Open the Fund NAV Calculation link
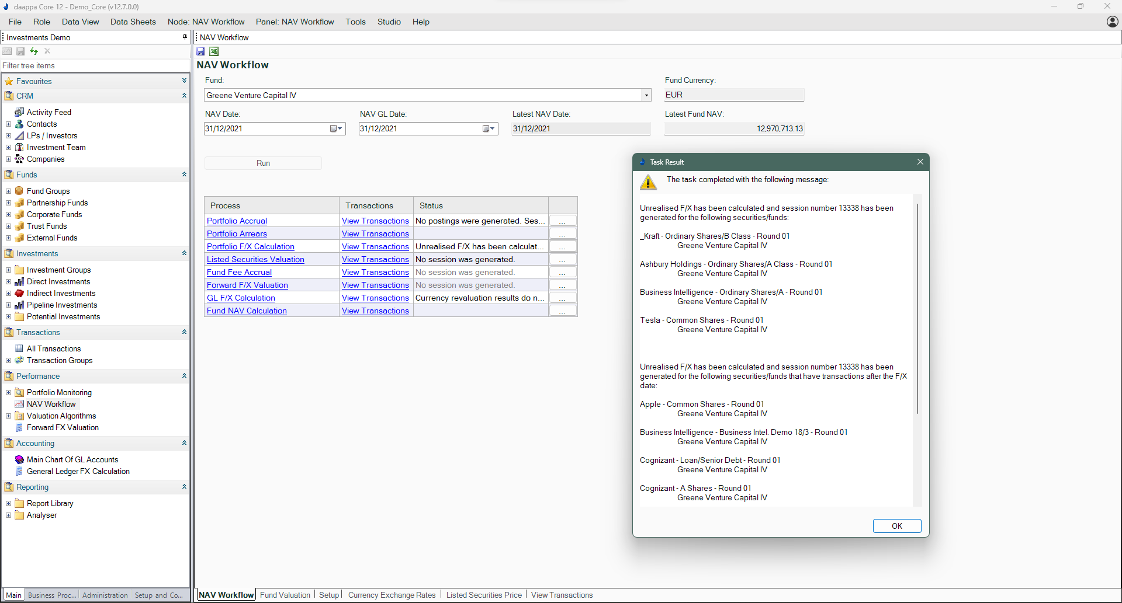 click(247, 311)
